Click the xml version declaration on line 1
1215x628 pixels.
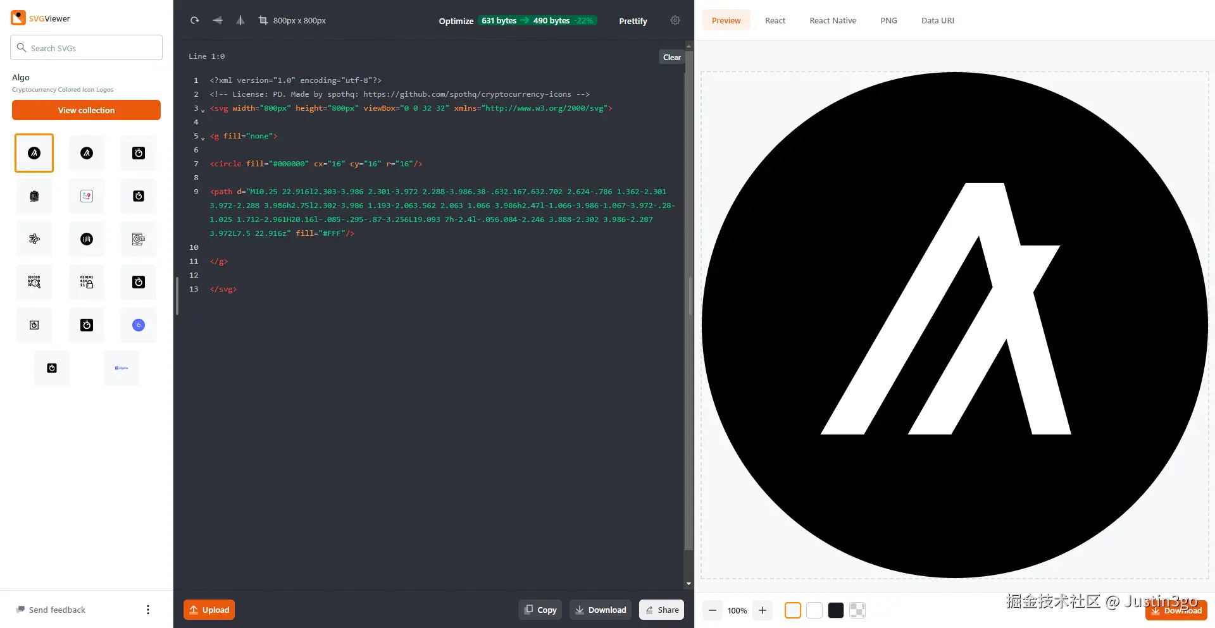[x=296, y=80]
